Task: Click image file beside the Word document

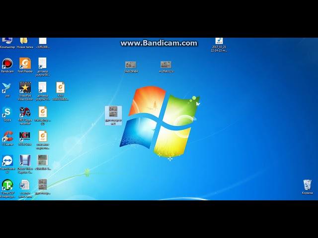Action: coord(43,187)
